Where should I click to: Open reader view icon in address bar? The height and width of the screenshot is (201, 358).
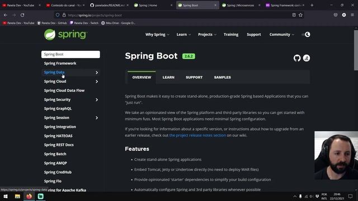tap(294, 15)
